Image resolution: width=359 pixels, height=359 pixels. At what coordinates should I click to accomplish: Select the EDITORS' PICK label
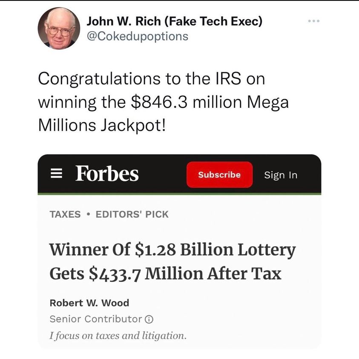point(132,214)
